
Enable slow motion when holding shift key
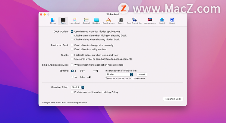(x=72, y=92)
